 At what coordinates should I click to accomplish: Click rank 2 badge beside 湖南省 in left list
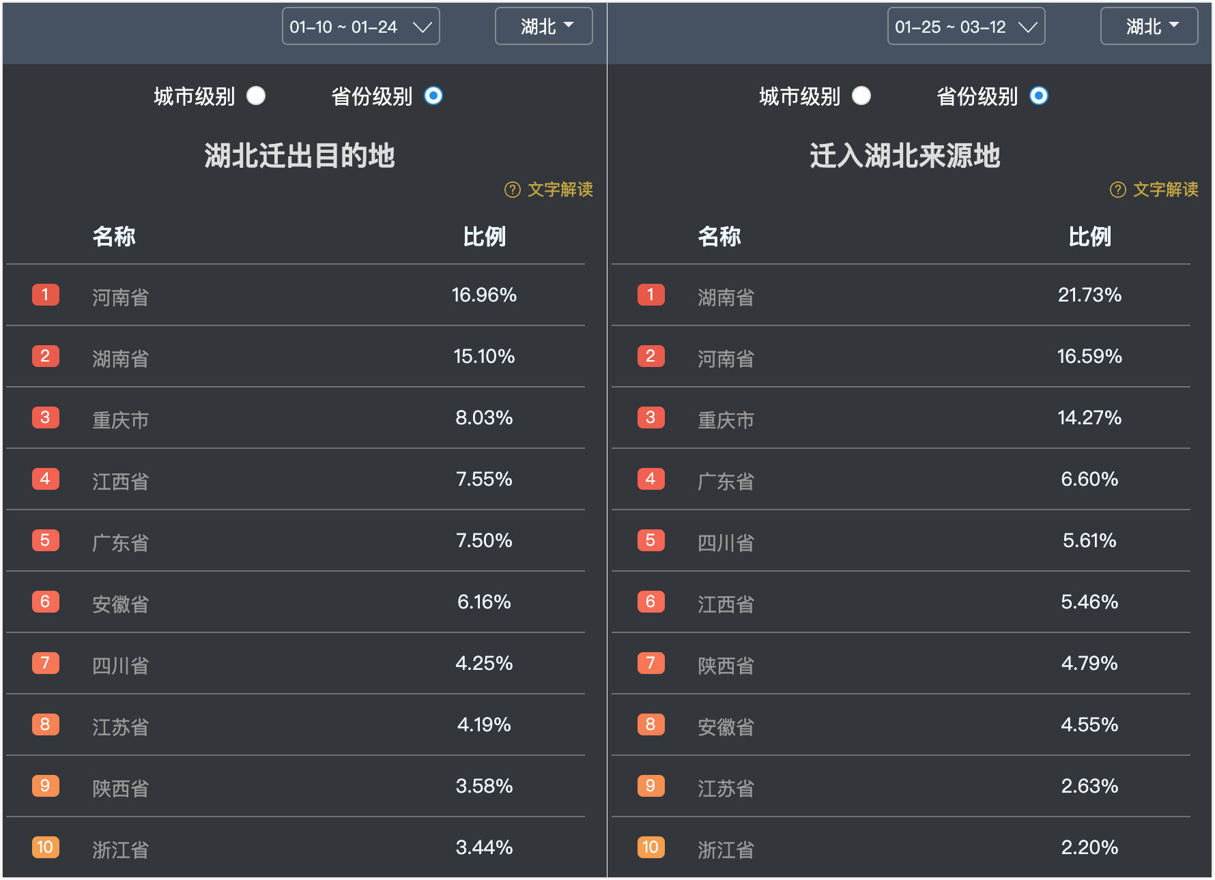point(46,356)
